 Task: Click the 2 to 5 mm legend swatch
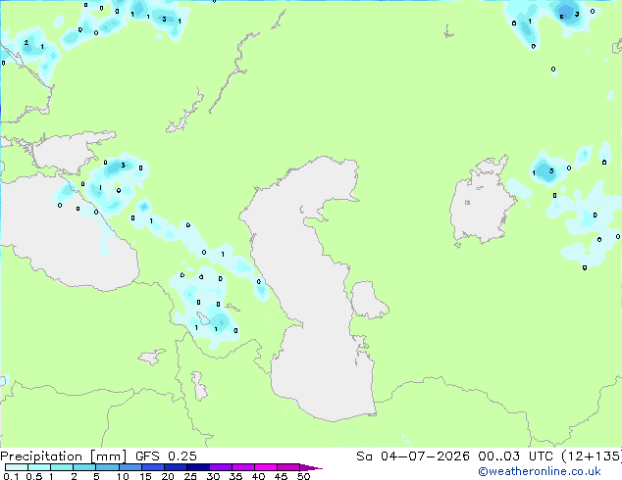point(84,467)
